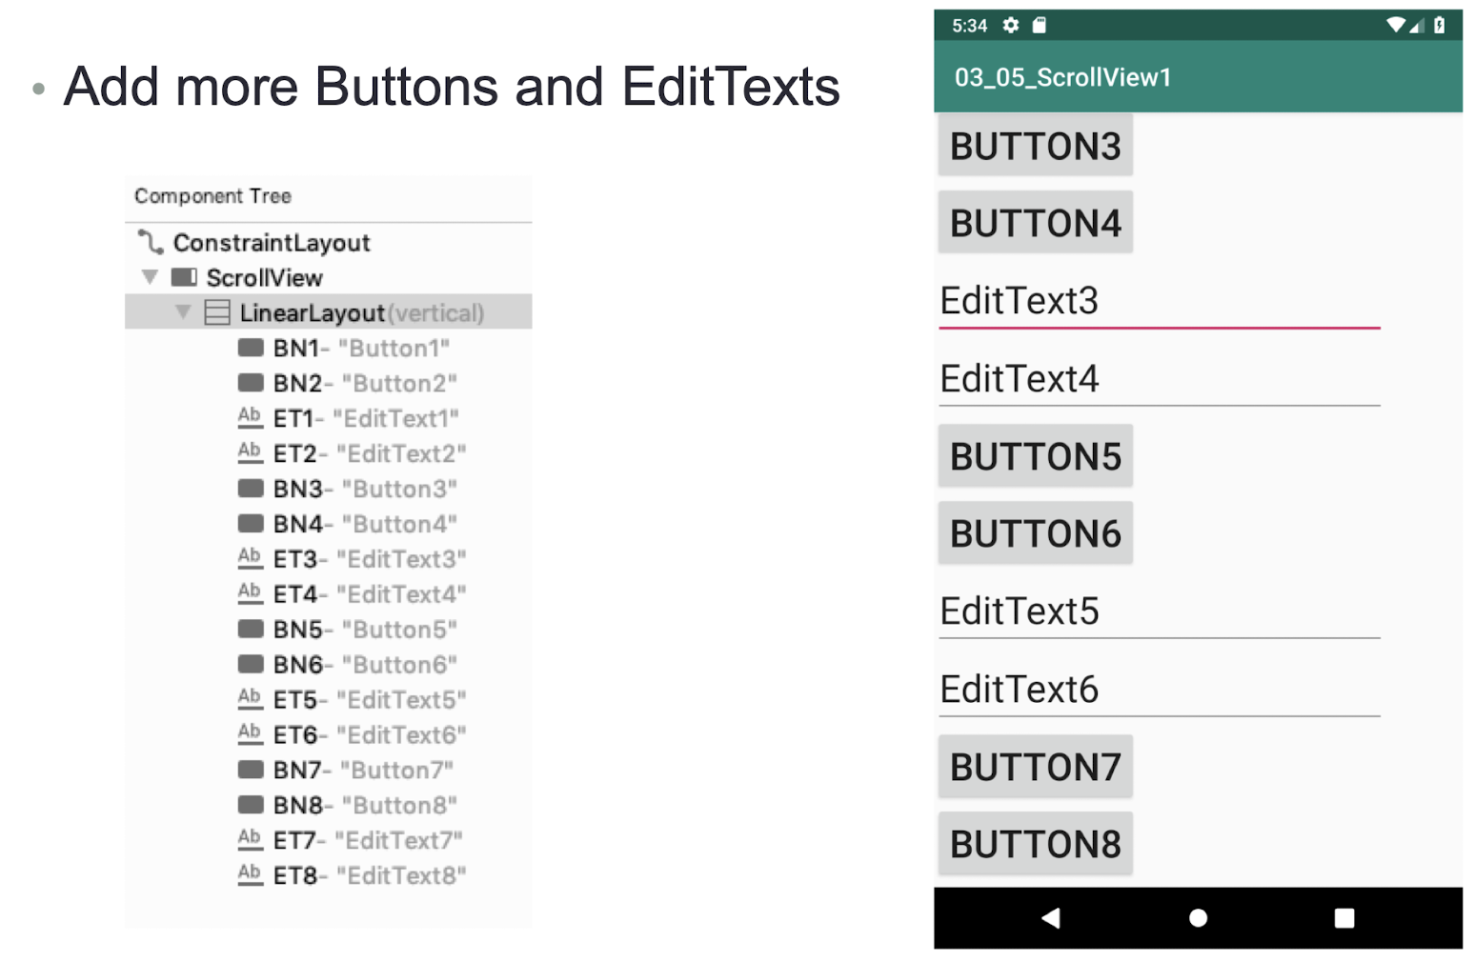Collapse the LinearLayout tree node arrow
This screenshot has width=1475, height=962.
coord(183,312)
